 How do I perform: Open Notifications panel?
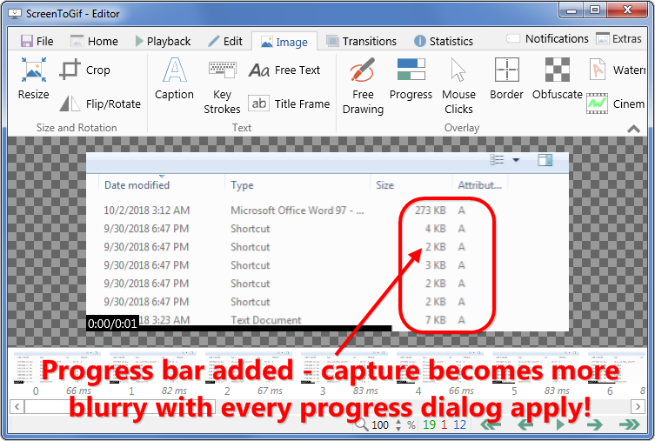tap(547, 38)
